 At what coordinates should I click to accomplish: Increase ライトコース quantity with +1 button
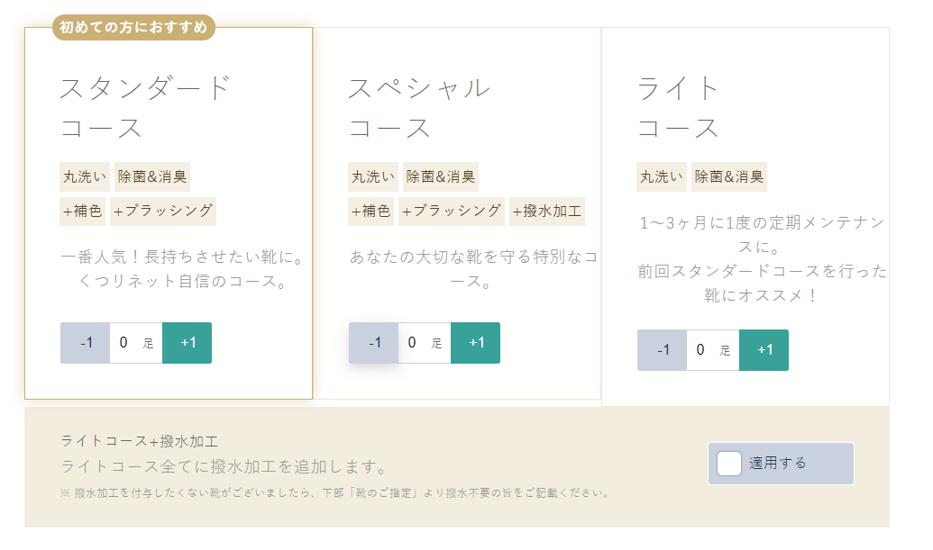pos(764,350)
